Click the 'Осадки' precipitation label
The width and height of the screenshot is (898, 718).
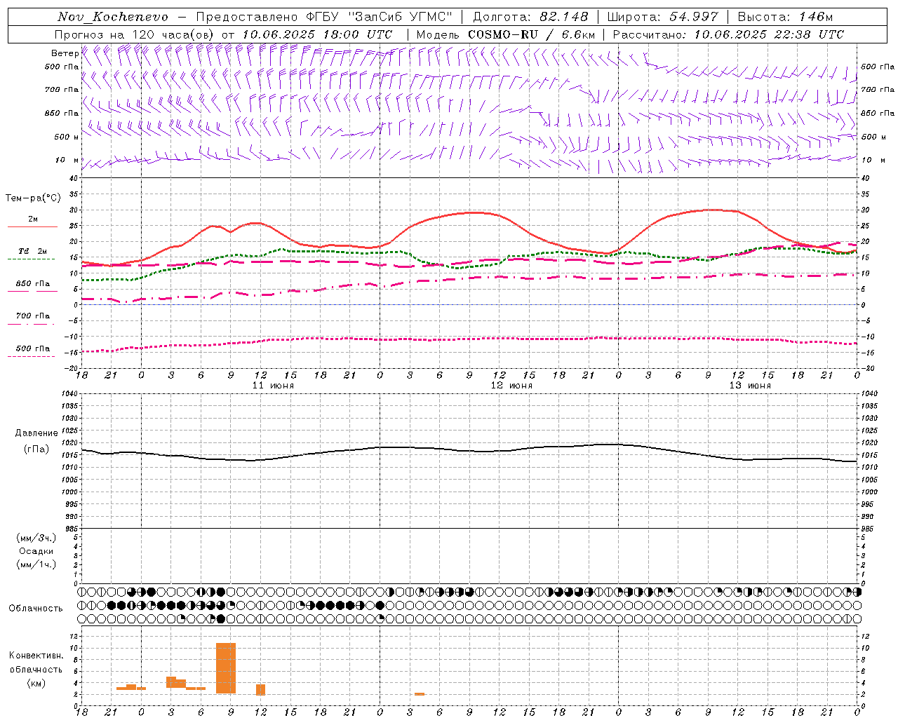tap(36, 551)
